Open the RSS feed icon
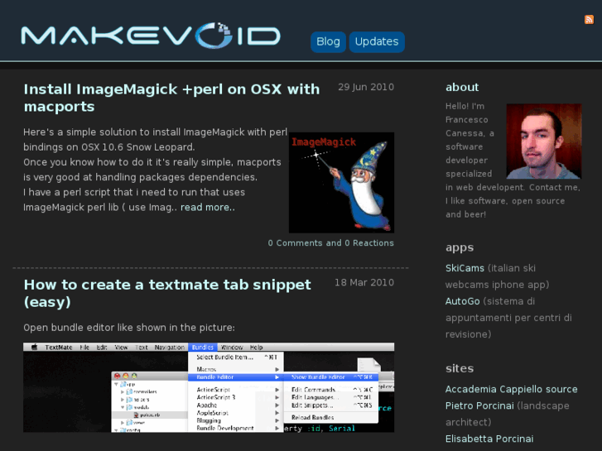The width and height of the screenshot is (602, 451). 589,20
